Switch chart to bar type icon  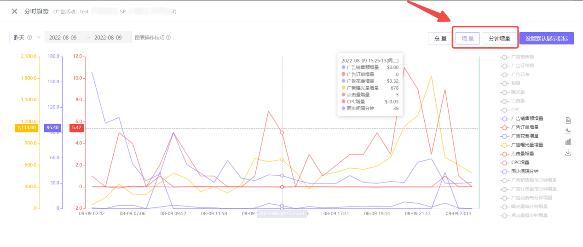click(x=568, y=142)
